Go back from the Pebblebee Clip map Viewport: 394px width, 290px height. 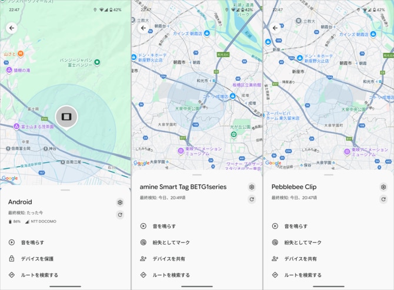(275, 28)
